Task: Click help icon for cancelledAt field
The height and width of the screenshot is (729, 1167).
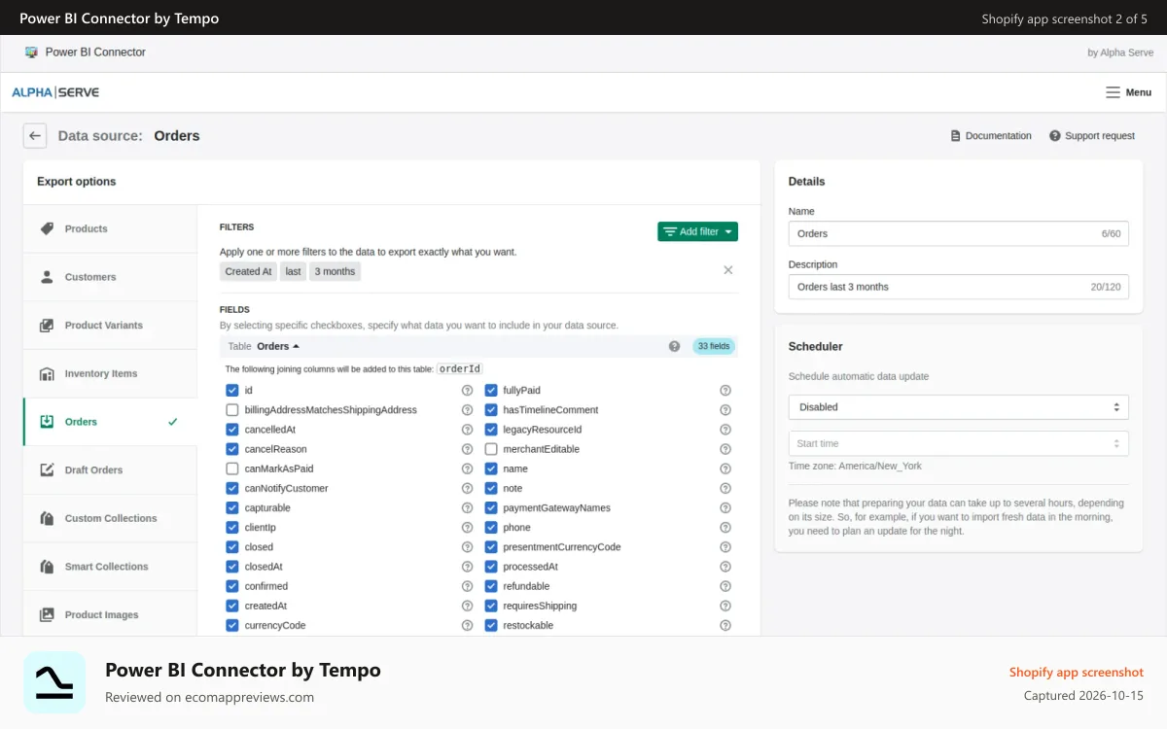Action: [x=468, y=430]
